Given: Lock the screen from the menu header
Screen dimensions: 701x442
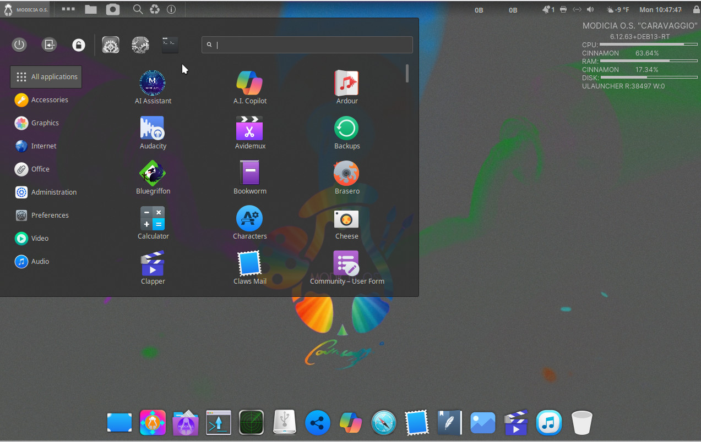Looking at the screenshot, I should click(x=79, y=45).
